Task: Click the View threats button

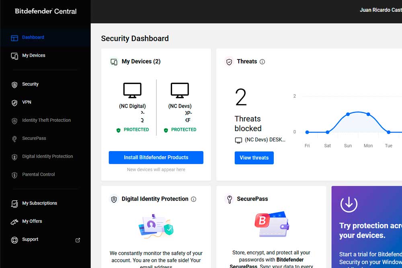Action: click(x=254, y=158)
